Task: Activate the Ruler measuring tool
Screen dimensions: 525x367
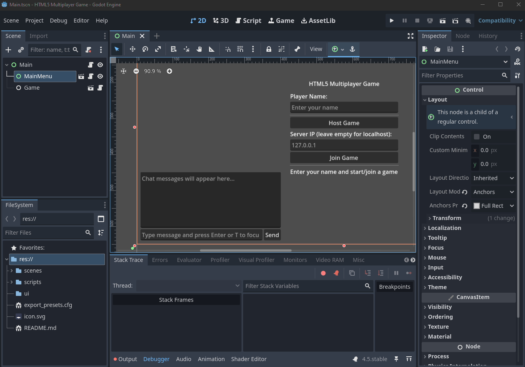Action: [x=212, y=49]
